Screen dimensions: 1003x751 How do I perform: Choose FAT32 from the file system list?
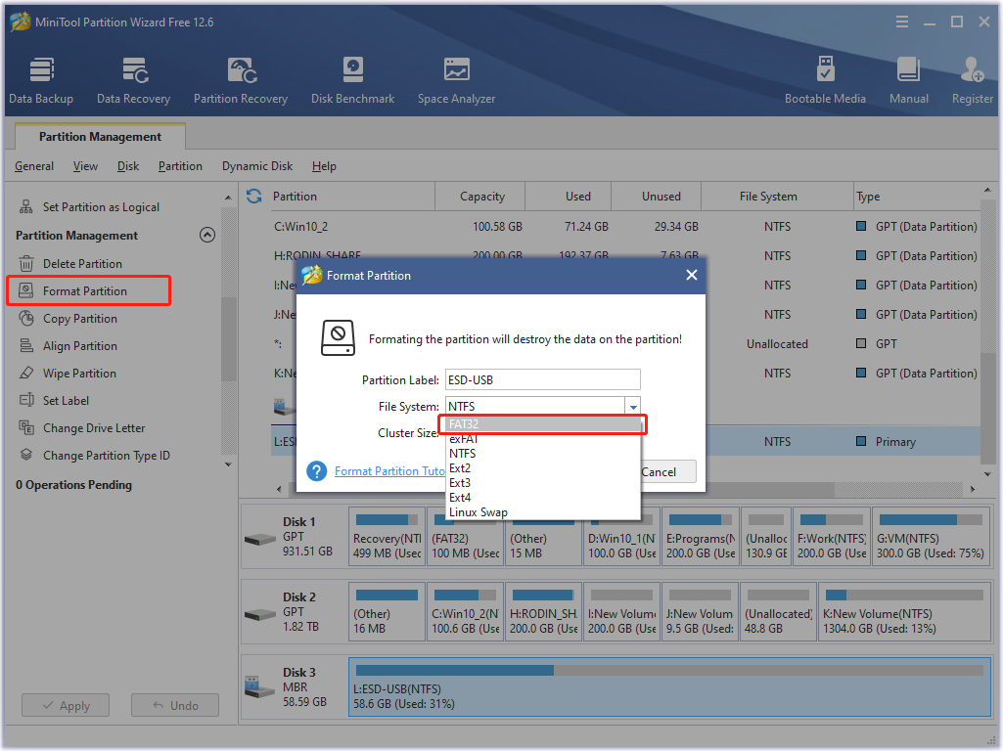(542, 424)
